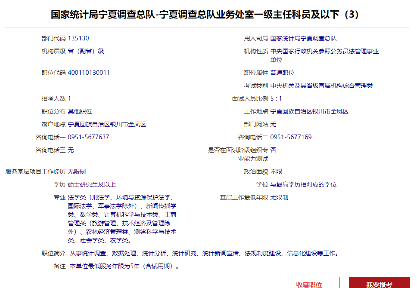
Task: Click the 备注 text about 最低服务年限为5年
Action: [124, 266]
